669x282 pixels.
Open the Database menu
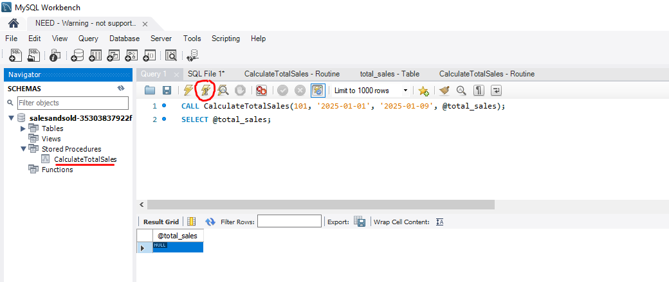click(125, 39)
